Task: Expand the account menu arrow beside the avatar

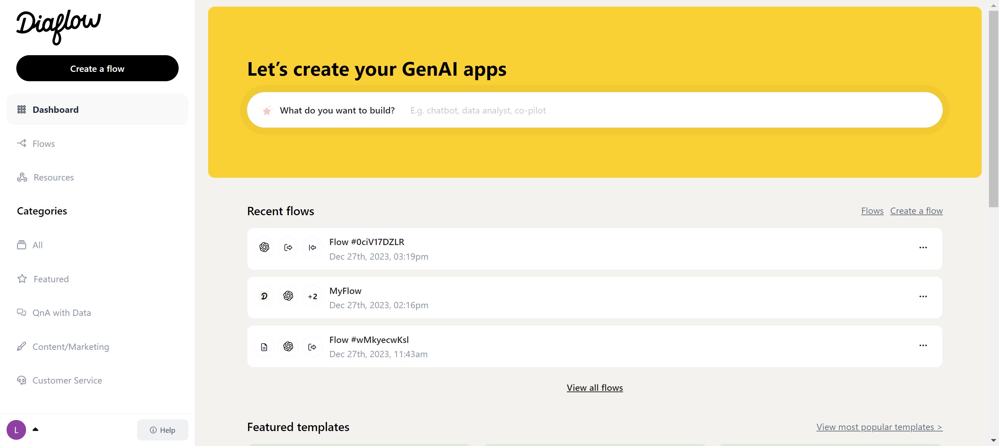Action: (35, 429)
